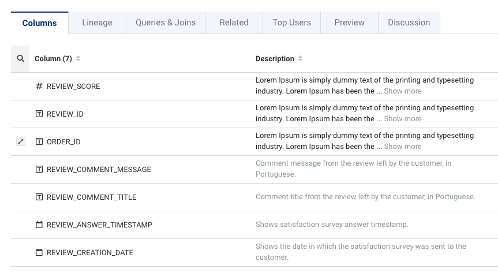Expand REVIEW_ID description with Show more
Image resolution: width=498 pixels, height=280 pixels.
(402, 119)
